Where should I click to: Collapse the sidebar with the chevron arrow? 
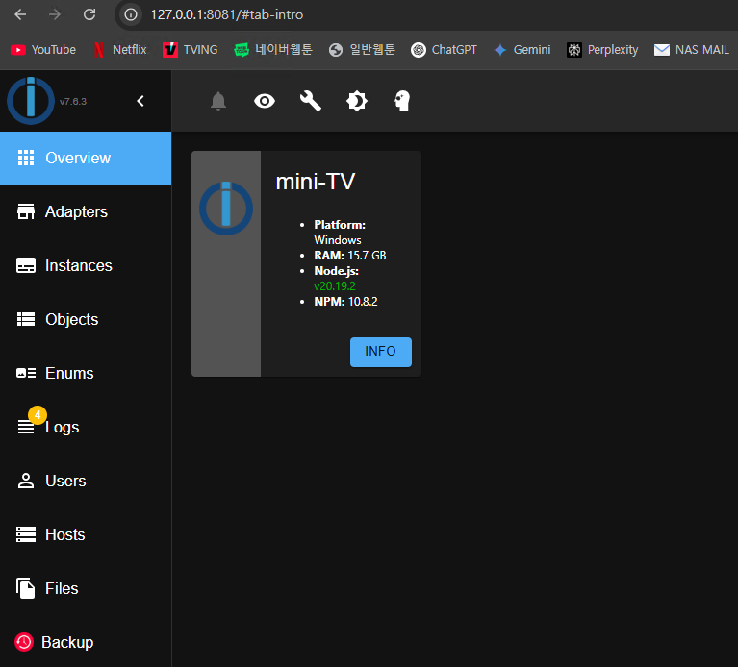(x=140, y=101)
